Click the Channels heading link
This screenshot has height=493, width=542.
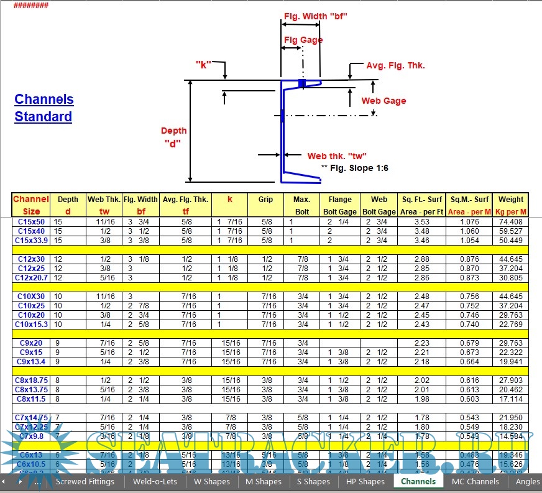44,99
